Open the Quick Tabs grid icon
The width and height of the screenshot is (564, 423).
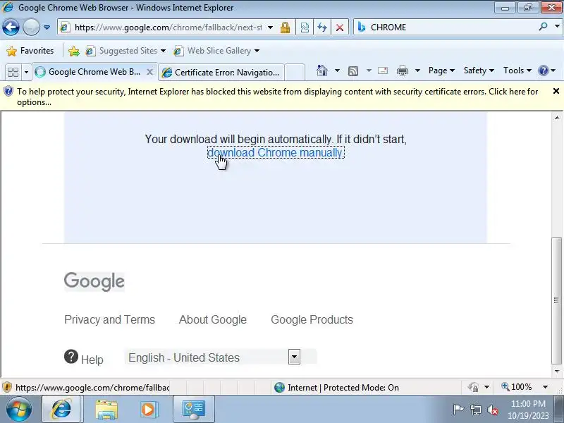(x=13, y=72)
